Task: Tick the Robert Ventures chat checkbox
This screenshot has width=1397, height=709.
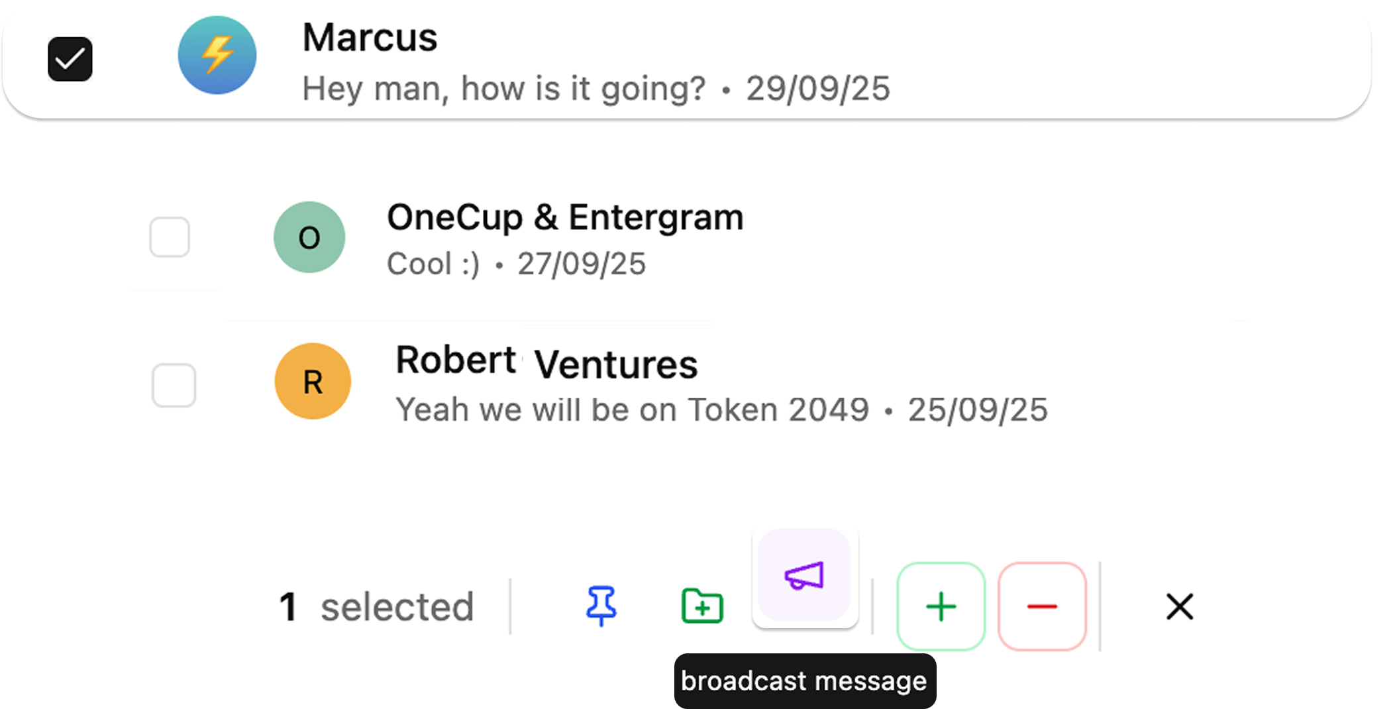Action: pyautogui.click(x=174, y=385)
